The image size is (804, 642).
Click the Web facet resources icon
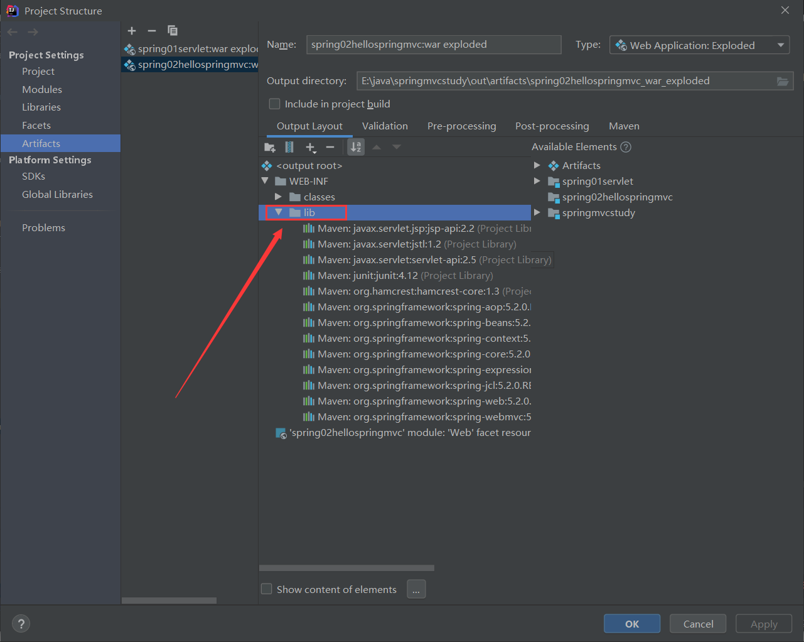(281, 433)
